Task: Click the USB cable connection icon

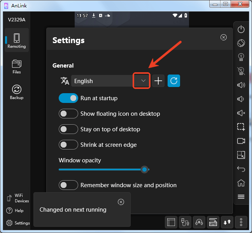Action: click(x=185, y=222)
